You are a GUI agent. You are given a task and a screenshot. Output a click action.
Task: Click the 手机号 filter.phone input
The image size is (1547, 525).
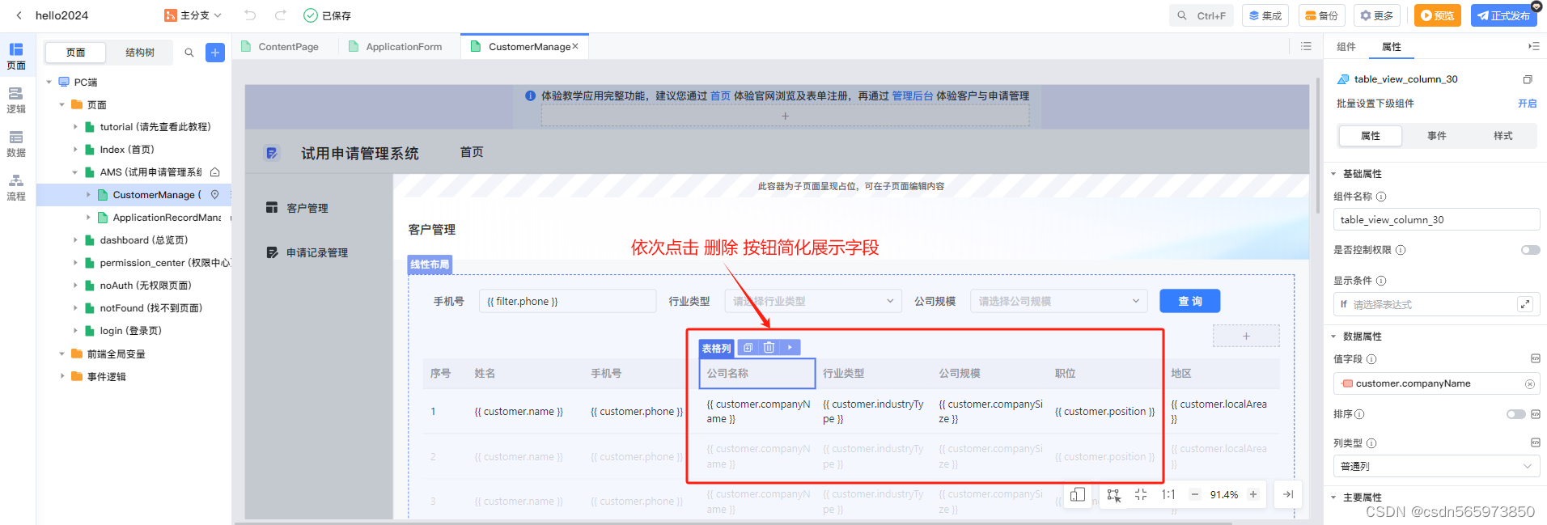point(567,301)
